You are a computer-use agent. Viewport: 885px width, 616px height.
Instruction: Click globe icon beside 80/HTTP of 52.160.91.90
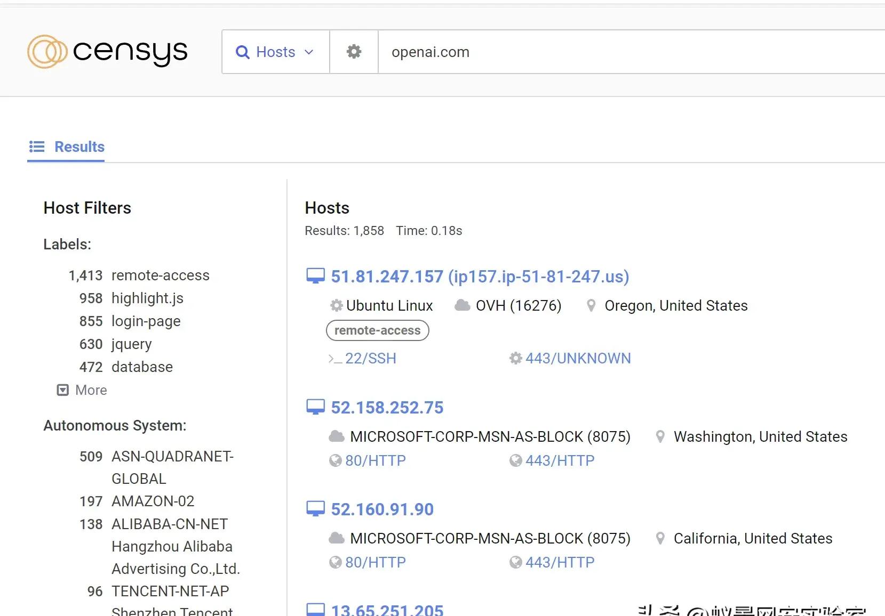coord(336,562)
